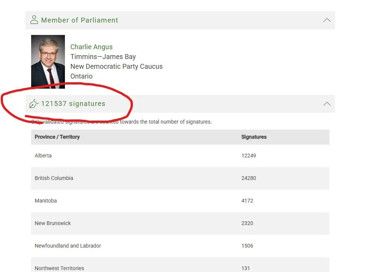Click the person icon beside Member of Parliament

pyautogui.click(x=34, y=20)
